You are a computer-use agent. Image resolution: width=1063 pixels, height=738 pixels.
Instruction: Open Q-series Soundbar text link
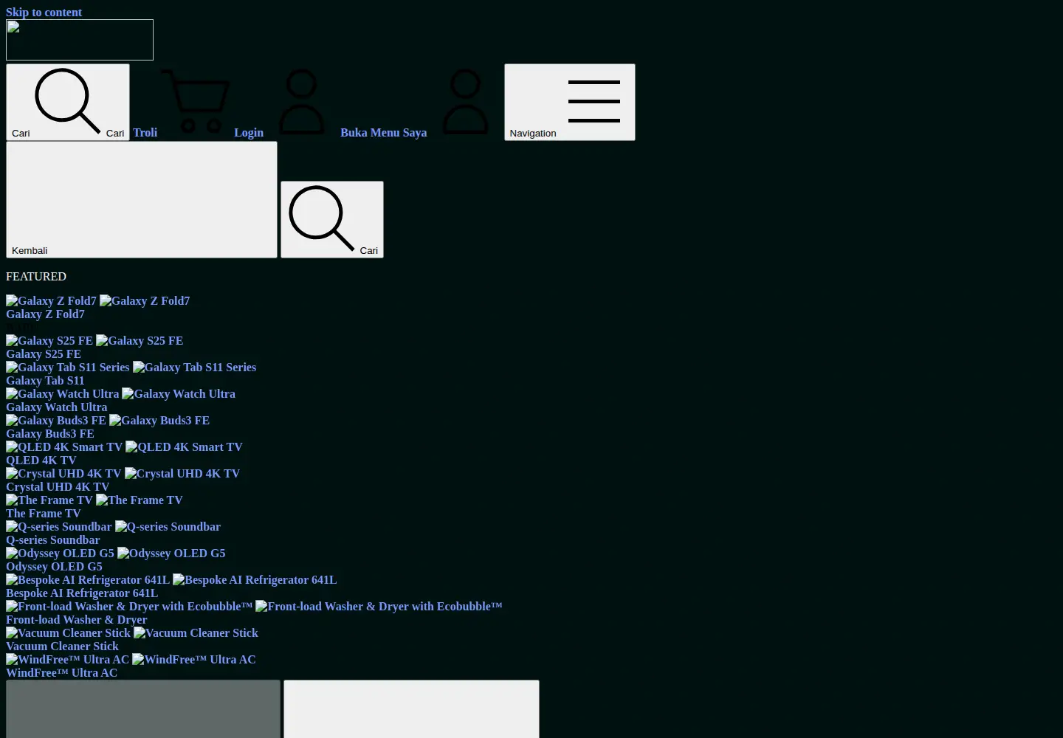(x=53, y=540)
